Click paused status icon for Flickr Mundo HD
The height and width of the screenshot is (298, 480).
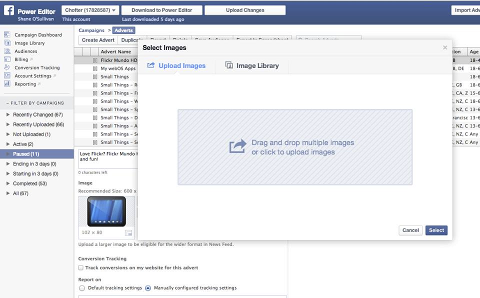[95, 60]
